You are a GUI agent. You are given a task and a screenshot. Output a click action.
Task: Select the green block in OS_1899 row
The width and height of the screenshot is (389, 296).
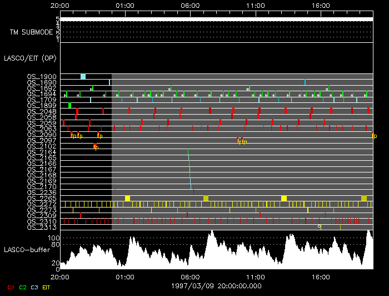[69, 105]
